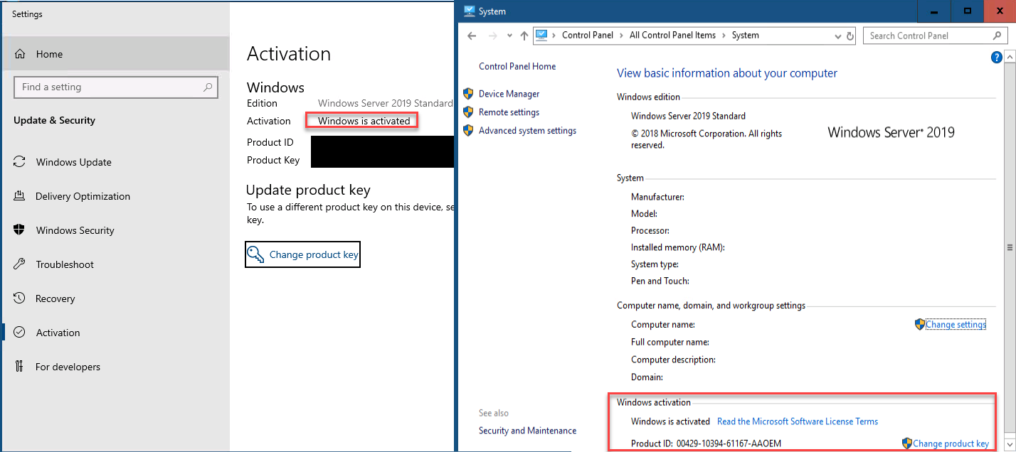
Task: Maximize the System window
Action: (968, 11)
